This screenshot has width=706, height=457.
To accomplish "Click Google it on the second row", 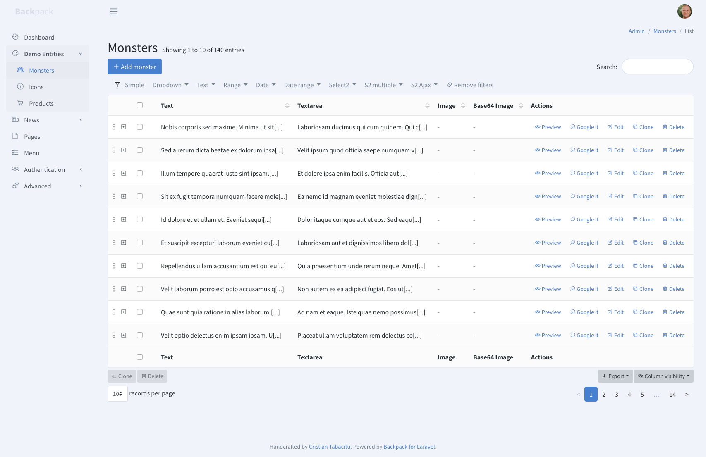I will coord(584,150).
